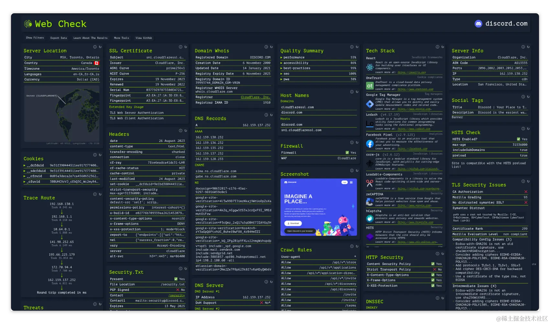Refresh the Screenshot card
The image size is (550, 324).
(x=357, y=170)
